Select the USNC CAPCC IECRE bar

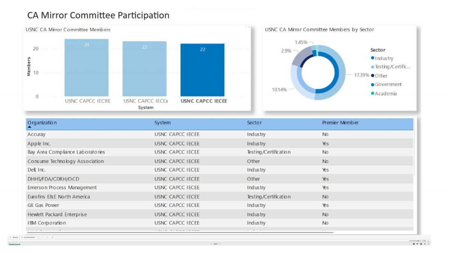[86, 68]
